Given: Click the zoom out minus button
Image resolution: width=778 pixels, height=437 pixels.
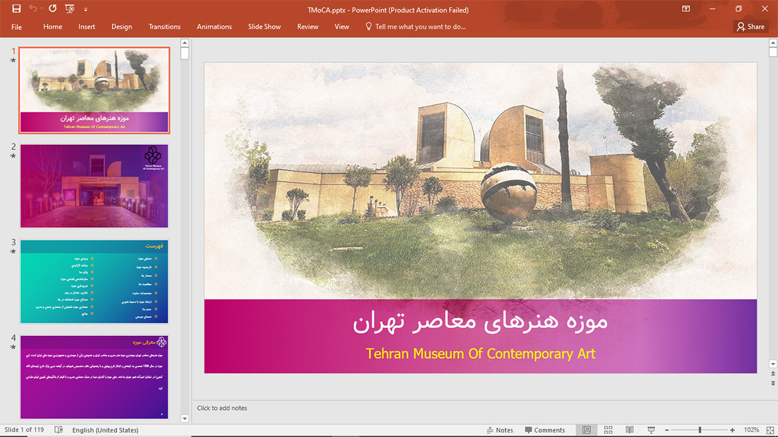Looking at the screenshot, I should (x=667, y=430).
